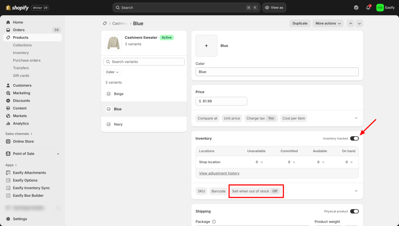The height and width of the screenshot is (226, 399).
Task: Click the notifications bell icon
Action: [x=368, y=7]
